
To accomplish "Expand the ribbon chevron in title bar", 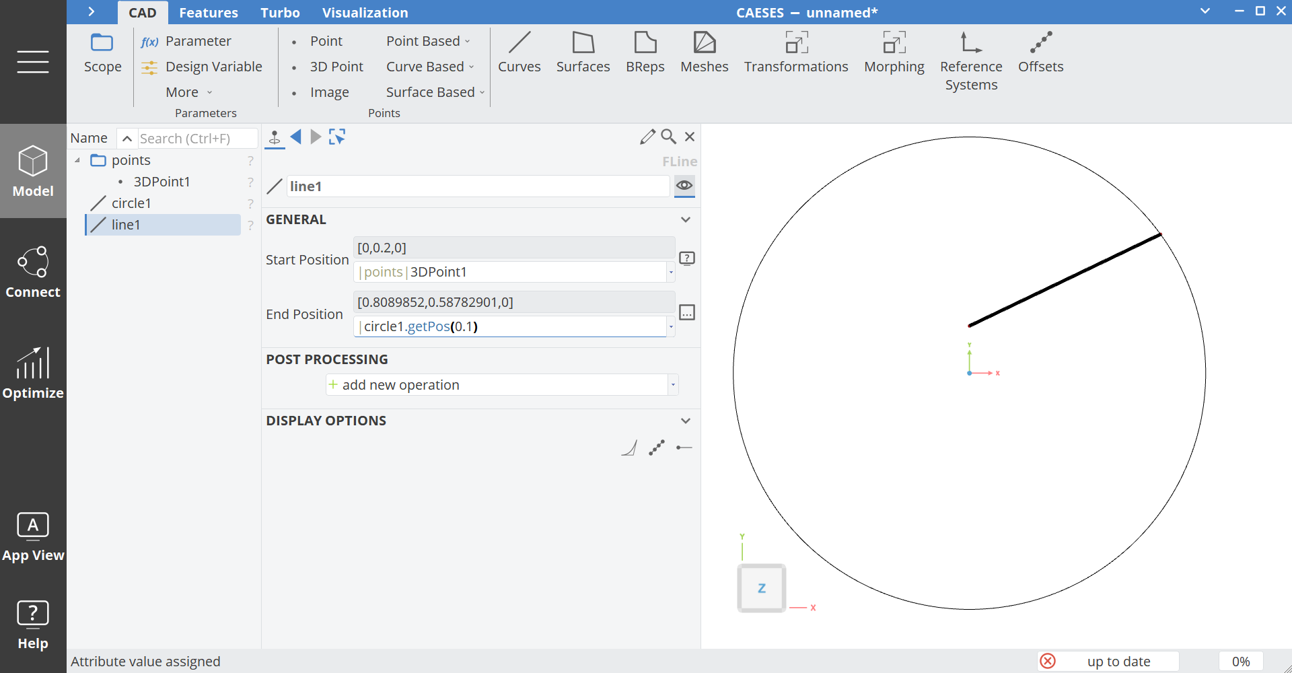I will 1205,11.
